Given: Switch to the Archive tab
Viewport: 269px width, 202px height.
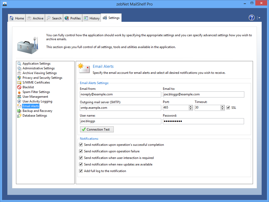Looking at the screenshot, I should tap(35, 18).
